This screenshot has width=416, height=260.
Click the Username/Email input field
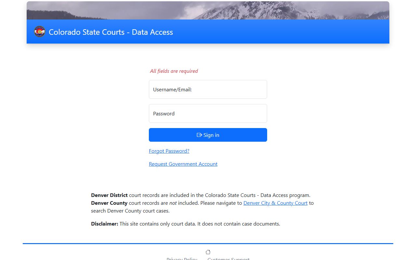tap(208, 89)
